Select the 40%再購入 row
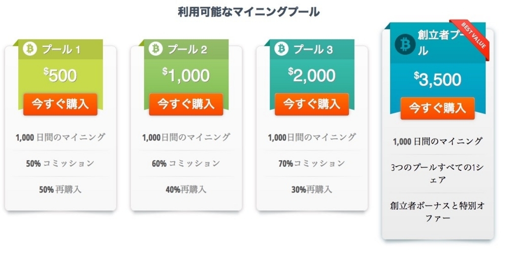Screen dimensions: 520x258 point(186,190)
